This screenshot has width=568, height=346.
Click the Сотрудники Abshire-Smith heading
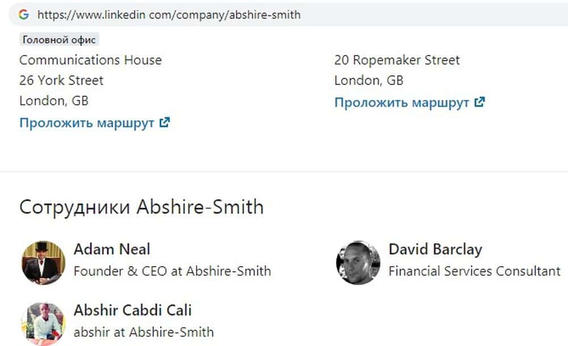coord(141,207)
